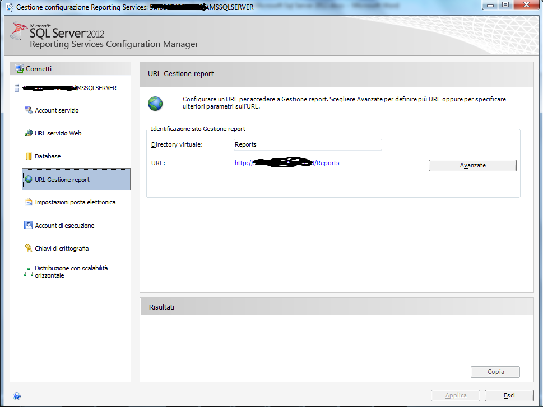Click the Copia button
Image resolution: width=543 pixels, height=407 pixels.
[495, 372]
